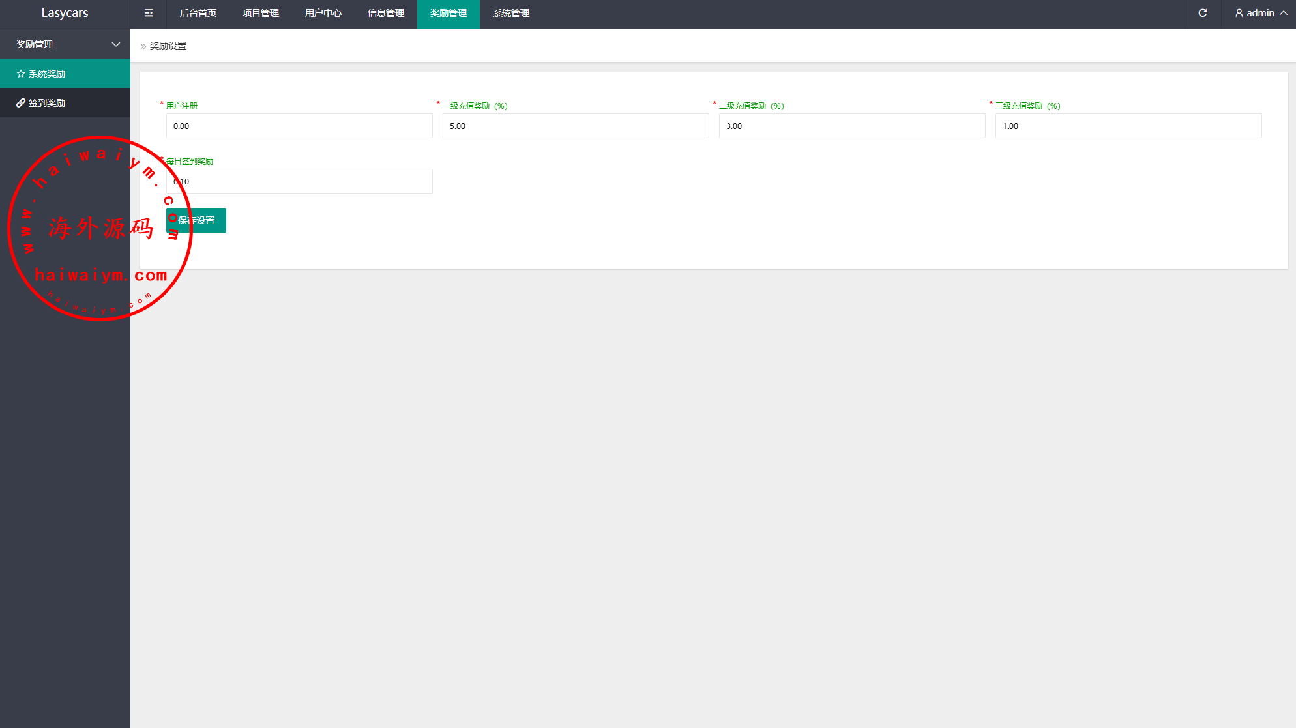Select the active 奖励管理 top tab
This screenshot has height=728, width=1296.
[x=449, y=13]
